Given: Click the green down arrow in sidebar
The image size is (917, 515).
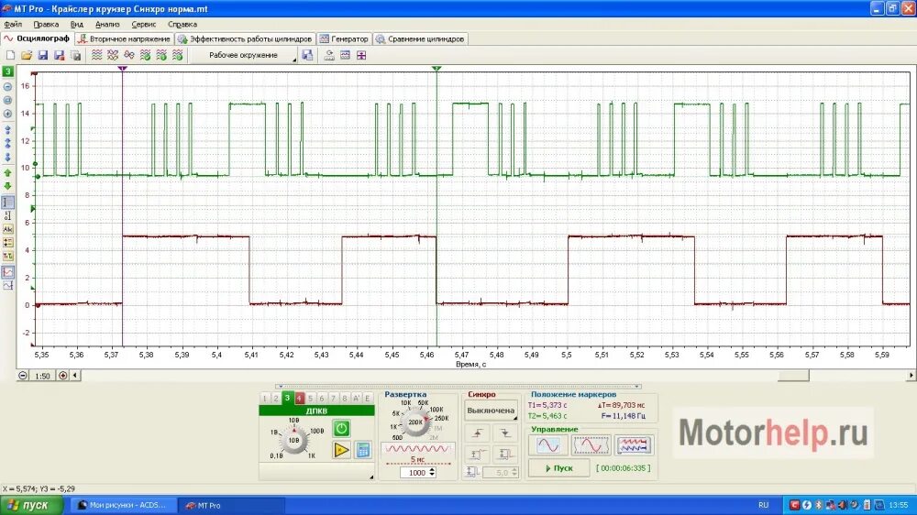Looking at the screenshot, I should (7, 186).
